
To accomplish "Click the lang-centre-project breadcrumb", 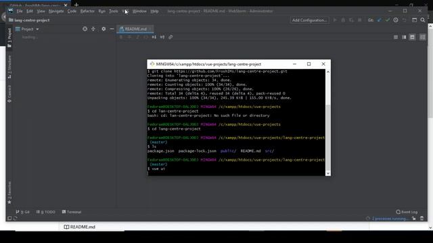I will [x=29, y=20].
